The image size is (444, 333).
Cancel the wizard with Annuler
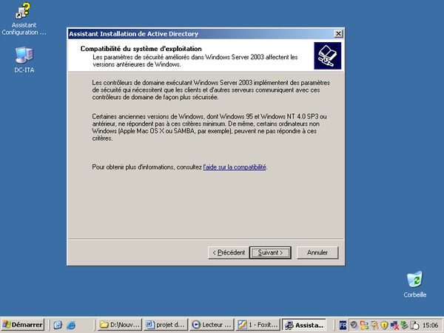click(317, 252)
